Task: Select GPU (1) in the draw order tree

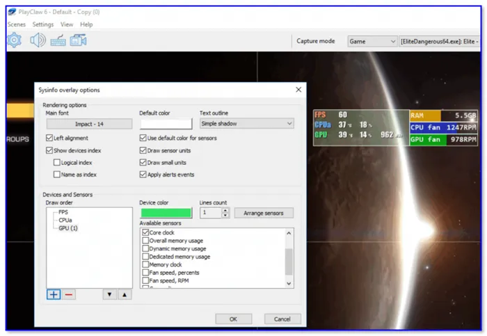Action: click(68, 227)
